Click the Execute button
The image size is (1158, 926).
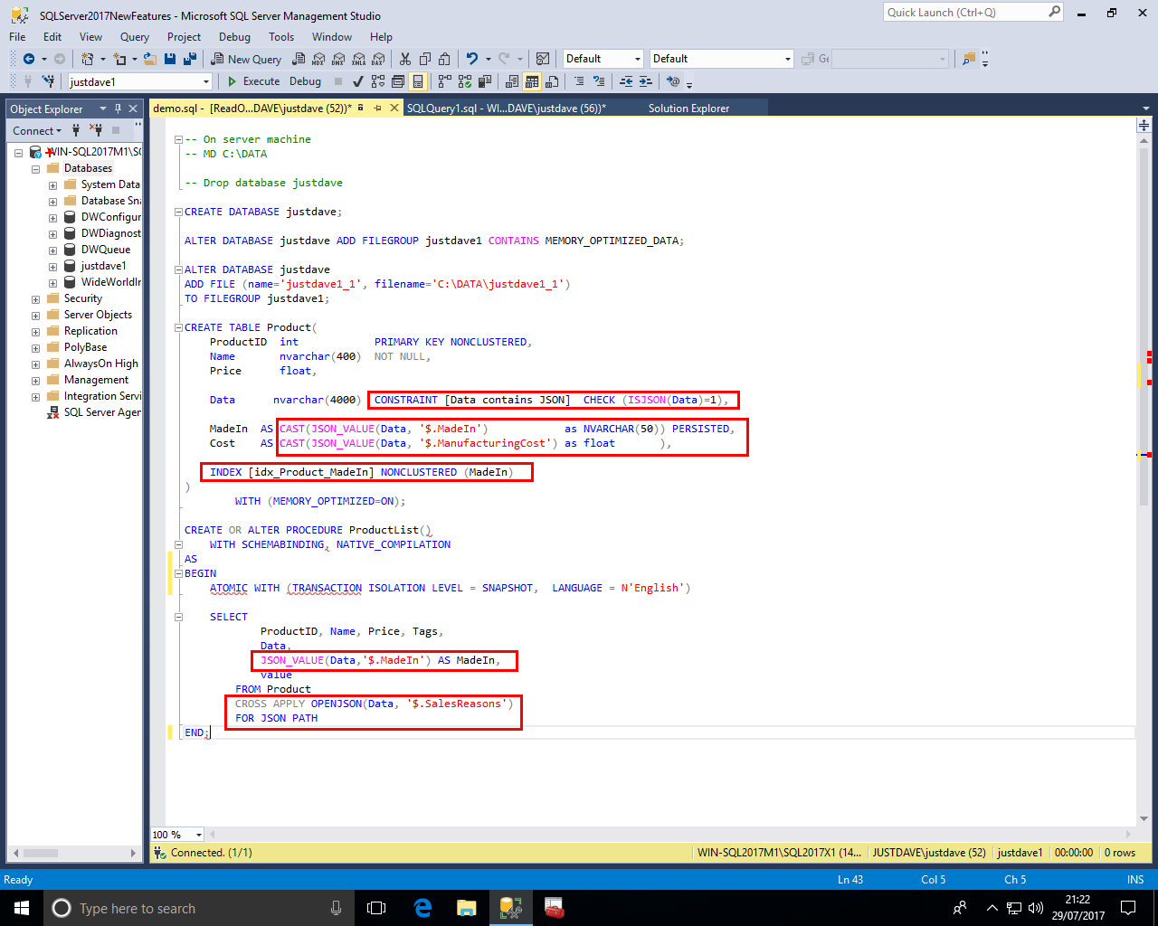click(253, 81)
